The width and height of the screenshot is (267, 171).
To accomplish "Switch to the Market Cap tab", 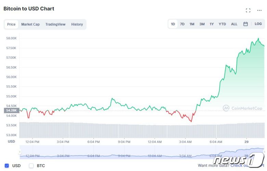I will [30, 24].
